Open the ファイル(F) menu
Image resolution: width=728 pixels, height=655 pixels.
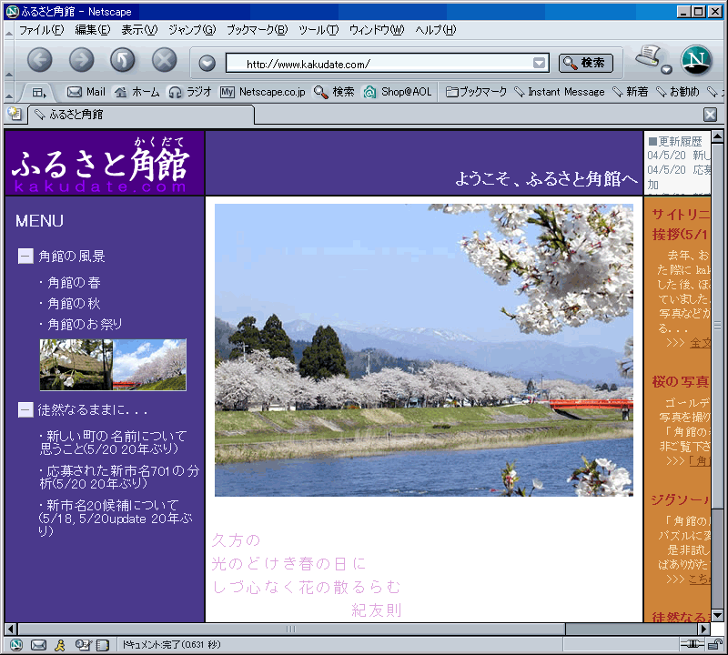coord(41,30)
